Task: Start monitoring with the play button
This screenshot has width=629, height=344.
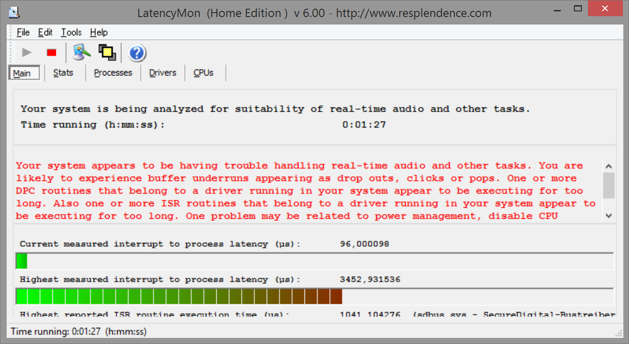Action: 27,53
